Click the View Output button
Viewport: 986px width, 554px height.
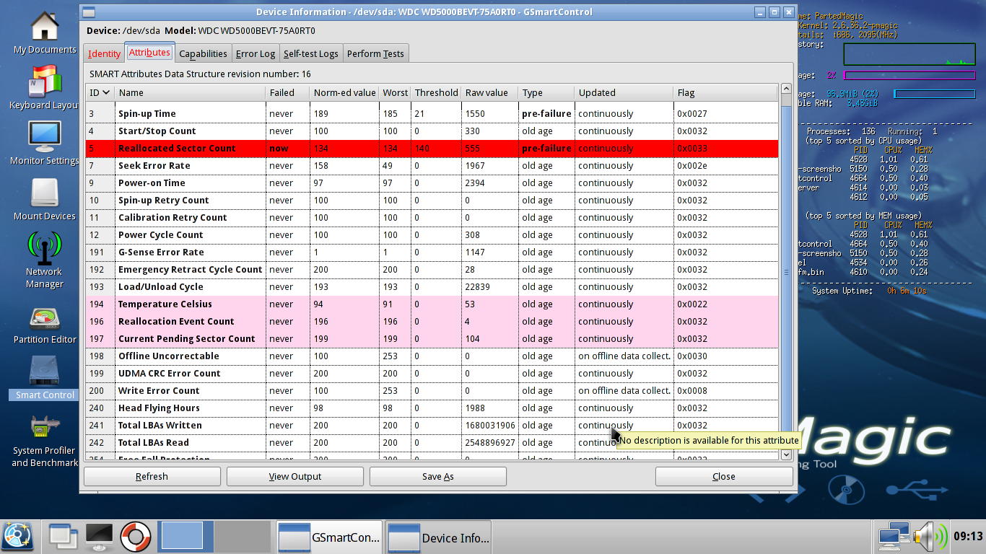coord(295,476)
